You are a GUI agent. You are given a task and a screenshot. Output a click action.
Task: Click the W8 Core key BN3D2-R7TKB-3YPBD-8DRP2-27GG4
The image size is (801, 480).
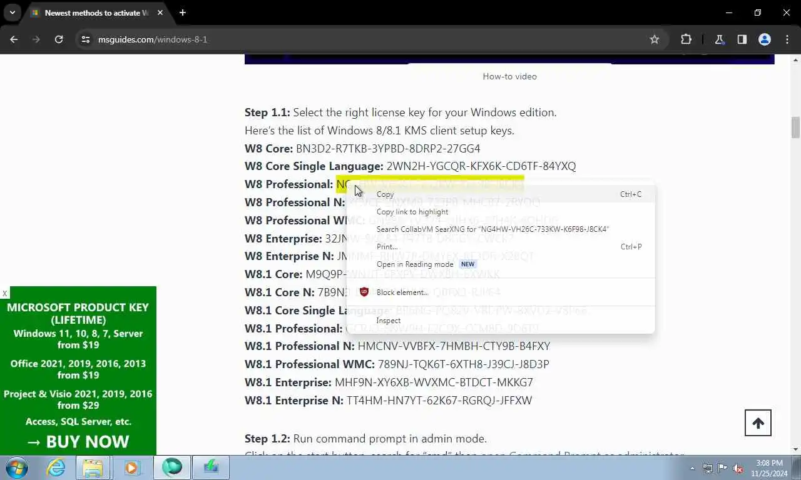[x=388, y=149]
